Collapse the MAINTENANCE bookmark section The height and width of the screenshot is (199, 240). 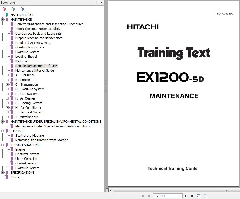(3, 20)
